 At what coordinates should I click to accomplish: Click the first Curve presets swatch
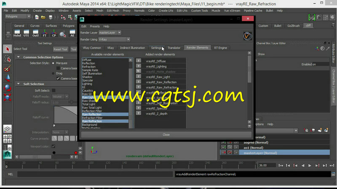pos(54,139)
